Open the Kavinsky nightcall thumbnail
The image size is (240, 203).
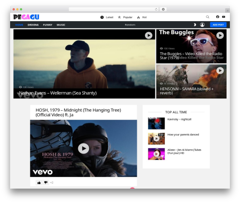coord(156,123)
